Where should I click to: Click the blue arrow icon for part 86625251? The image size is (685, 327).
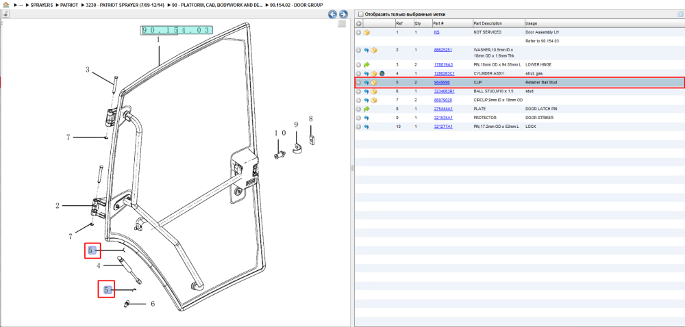[366, 50]
